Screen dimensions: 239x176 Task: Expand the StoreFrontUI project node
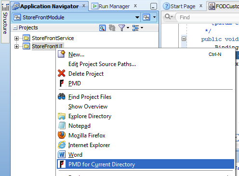click(x=16, y=46)
